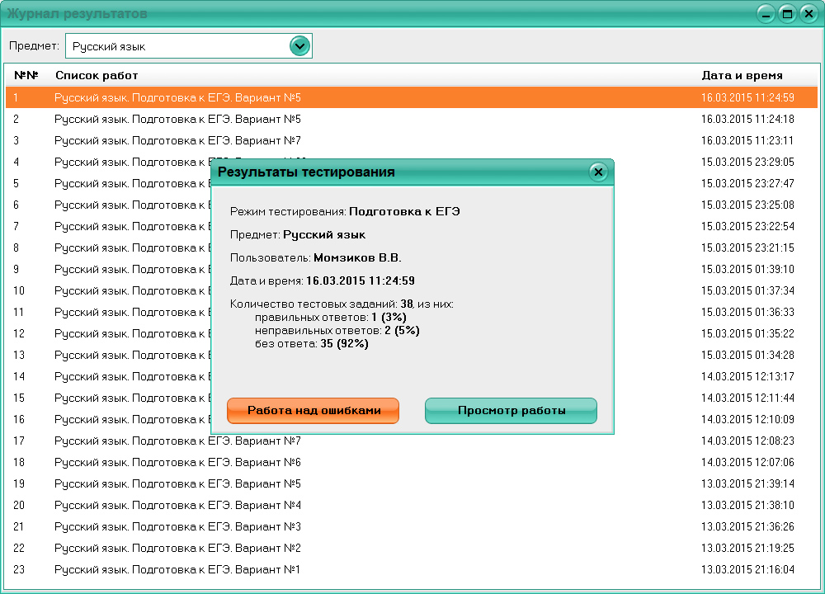
Task: Click the Дата и время column header
Action: point(742,75)
